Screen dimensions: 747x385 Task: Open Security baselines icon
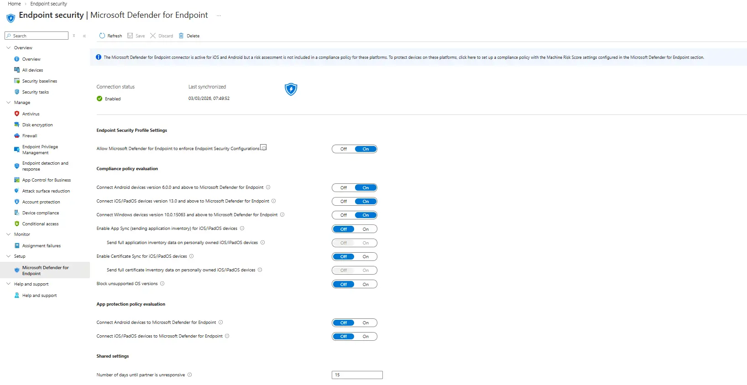[x=17, y=81]
